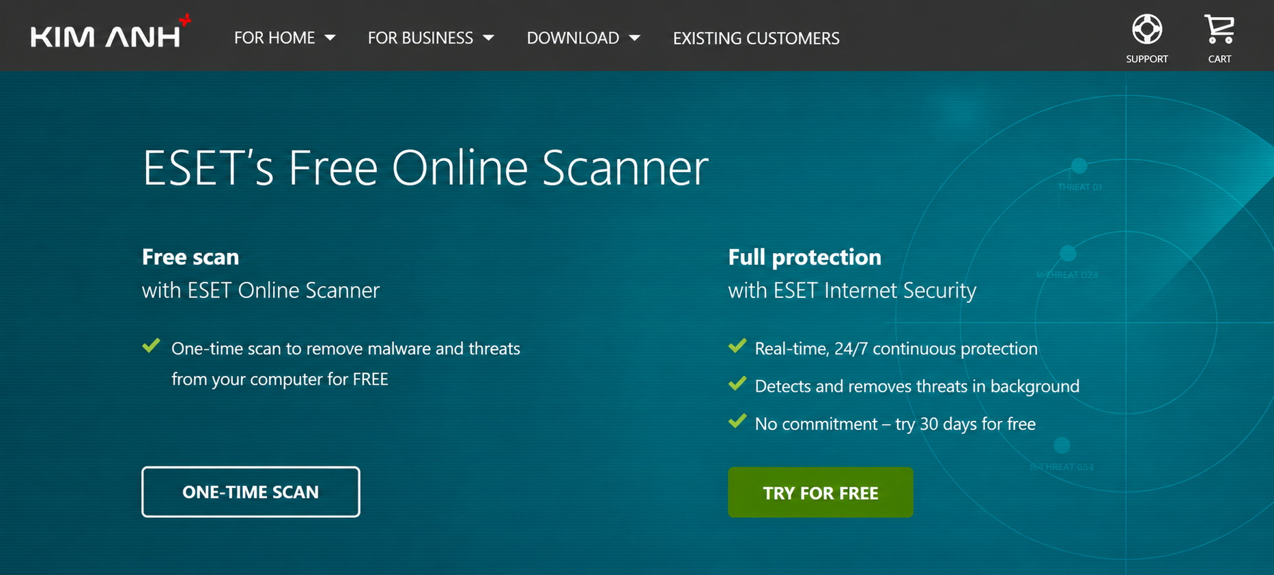Click the ESET's Free Online Scanner heading

[x=425, y=167]
